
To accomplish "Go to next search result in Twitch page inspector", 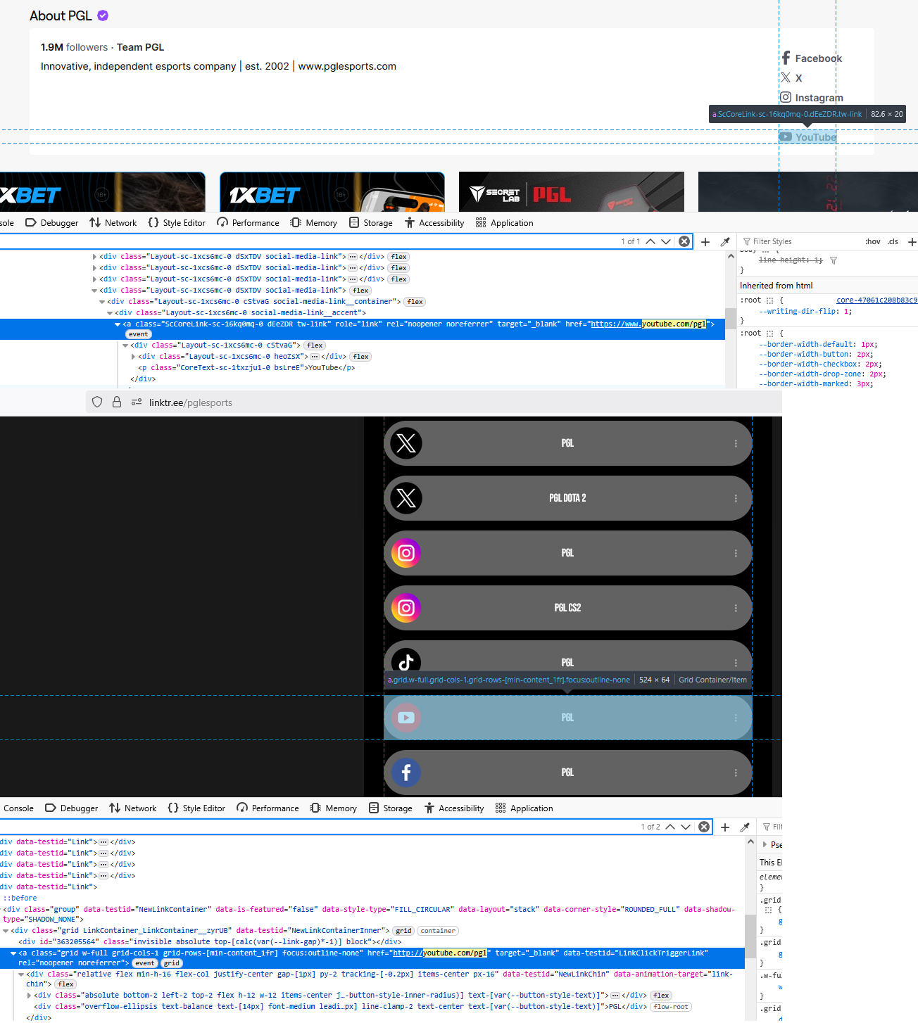I will click(666, 241).
